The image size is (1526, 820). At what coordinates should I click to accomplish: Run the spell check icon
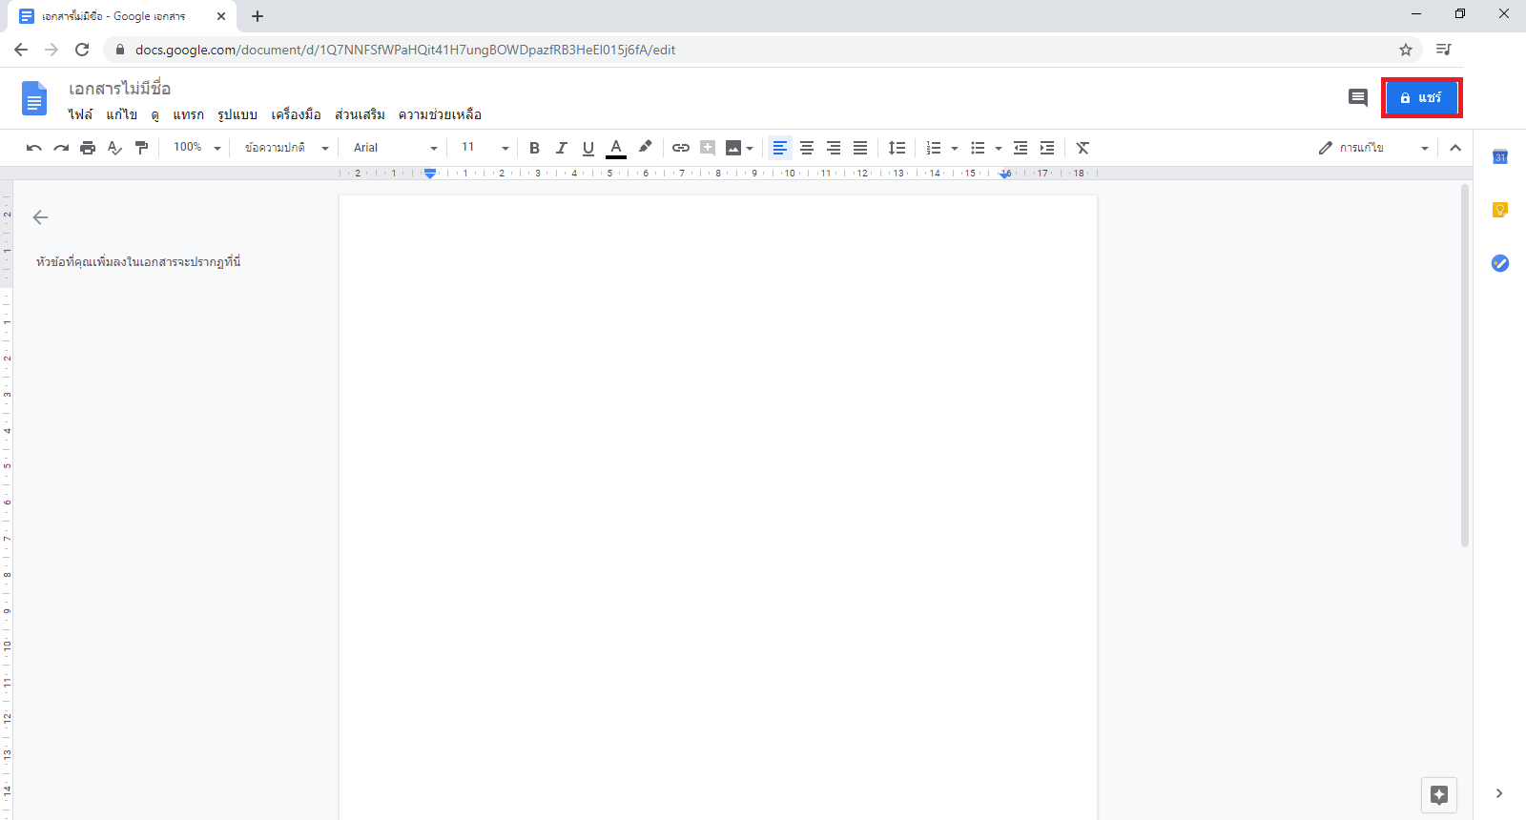pos(114,148)
